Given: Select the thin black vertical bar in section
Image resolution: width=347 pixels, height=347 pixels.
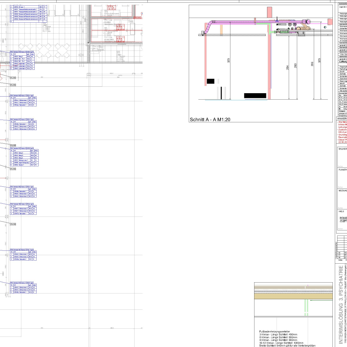Looking at the screenshot, I should 222,93.
